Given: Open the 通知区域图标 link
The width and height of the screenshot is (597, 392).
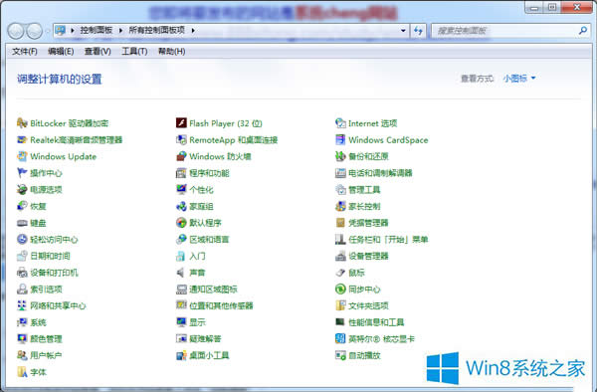Looking at the screenshot, I should (x=213, y=289).
